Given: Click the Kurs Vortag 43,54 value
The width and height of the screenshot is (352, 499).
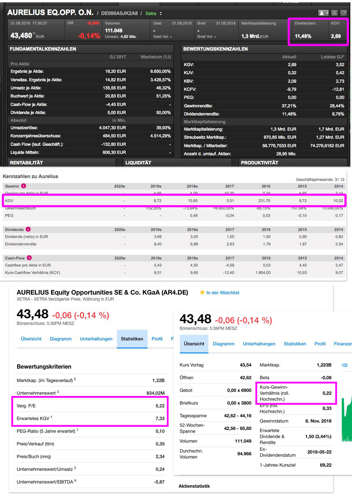Looking at the screenshot, I should [x=245, y=365].
